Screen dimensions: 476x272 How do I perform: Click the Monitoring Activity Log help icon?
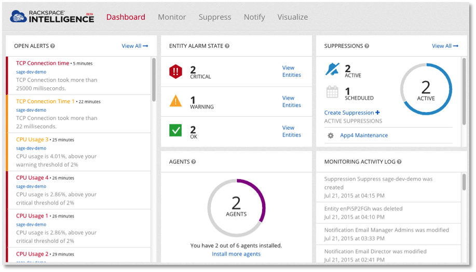399,162
